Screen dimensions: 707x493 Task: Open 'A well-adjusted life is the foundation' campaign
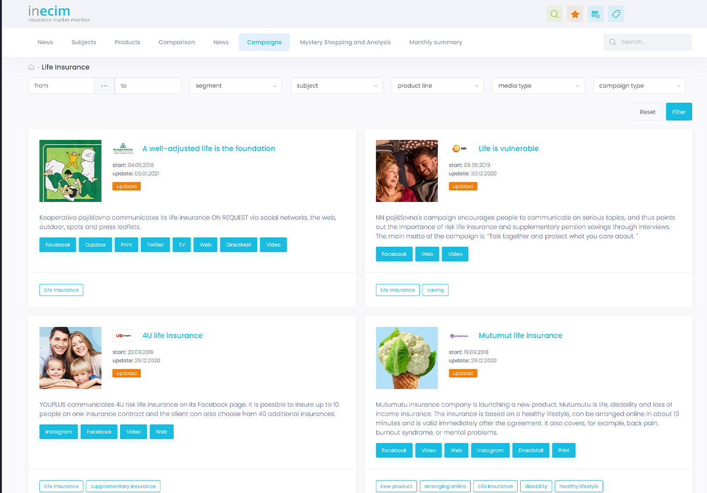click(x=209, y=149)
